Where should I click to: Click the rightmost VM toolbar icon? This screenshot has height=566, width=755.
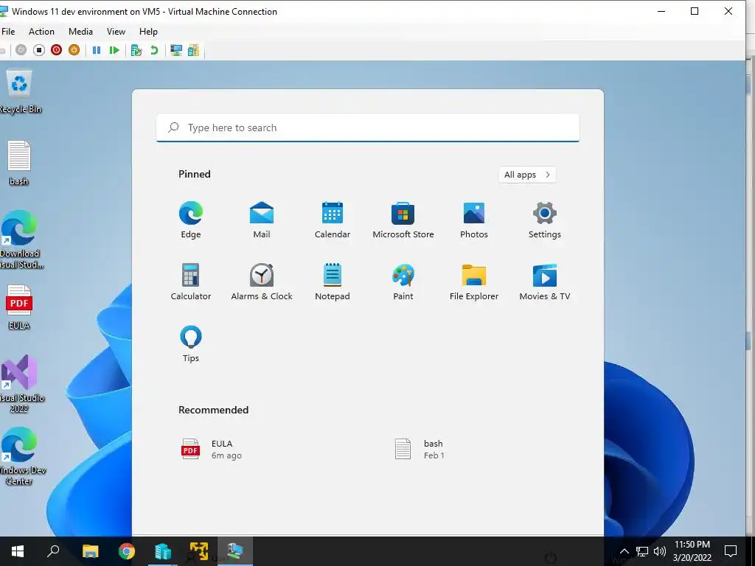pyautogui.click(x=194, y=50)
